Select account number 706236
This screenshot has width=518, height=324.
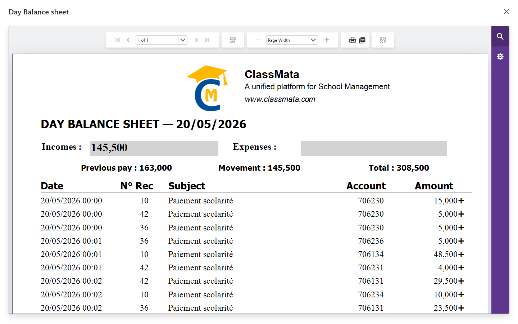point(371,241)
